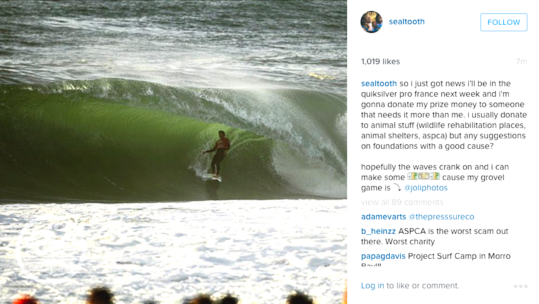Expand view all 89 comments

402,202
